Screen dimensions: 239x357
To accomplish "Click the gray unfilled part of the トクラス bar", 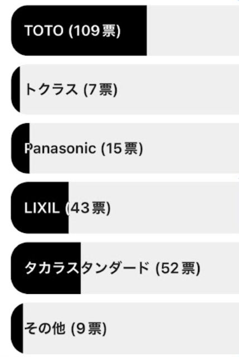I will click(129, 89).
